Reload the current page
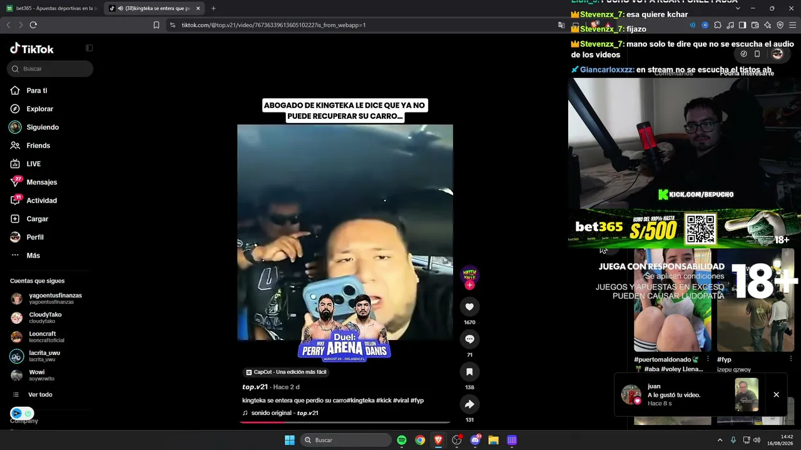Screen dimensions: 801x450 33,25
